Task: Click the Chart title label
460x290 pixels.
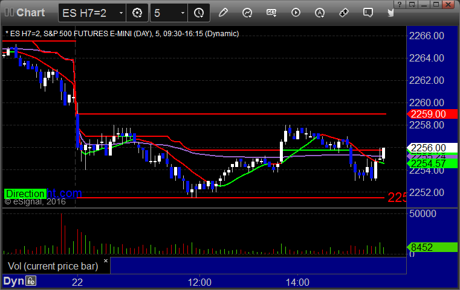Action: tap(30, 13)
